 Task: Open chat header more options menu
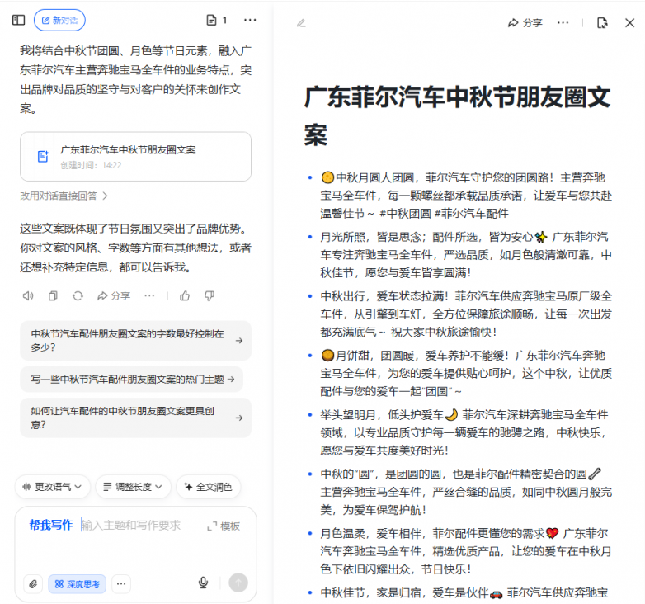[x=250, y=20]
